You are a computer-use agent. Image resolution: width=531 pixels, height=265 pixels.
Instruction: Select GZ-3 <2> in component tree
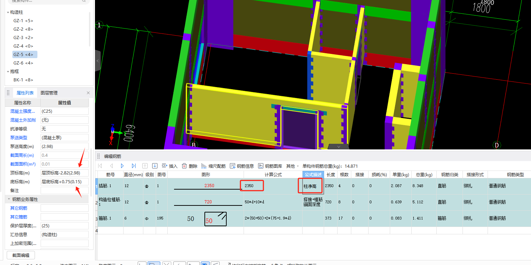23,38
